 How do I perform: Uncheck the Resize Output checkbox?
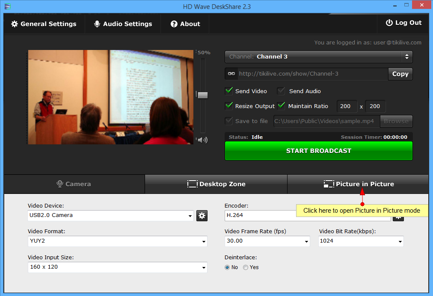tap(229, 106)
